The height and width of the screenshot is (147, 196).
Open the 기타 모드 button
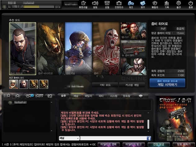[105, 85]
